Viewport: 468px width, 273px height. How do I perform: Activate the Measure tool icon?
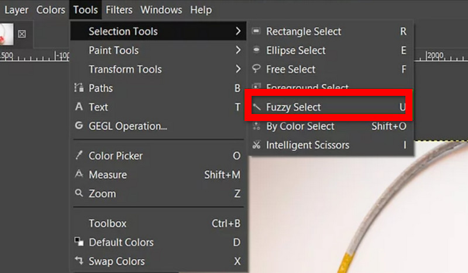point(79,174)
